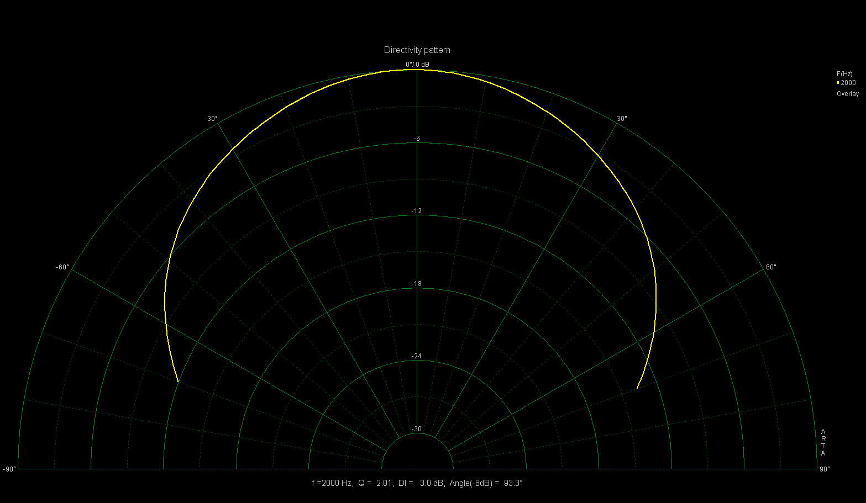Click the '-30' dB ring label
The width and height of the screenshot is (866, 503).
tap(417, 429)
